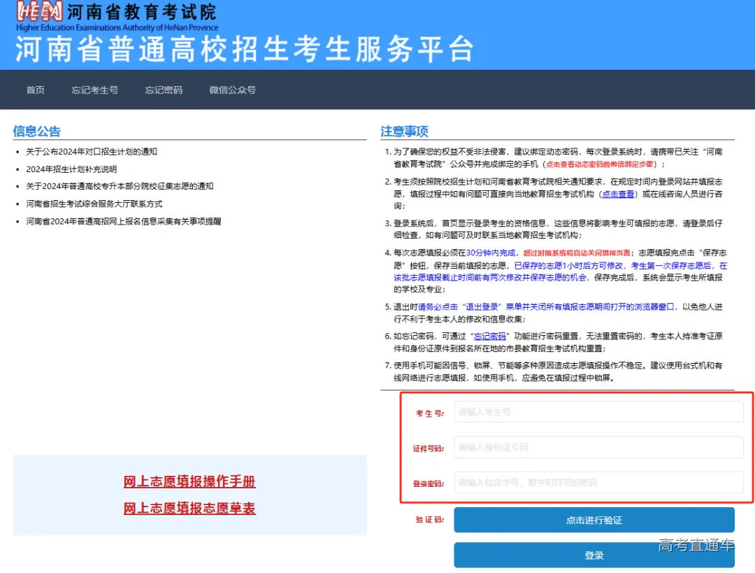Click the 考生号 input field

point(599,412)
